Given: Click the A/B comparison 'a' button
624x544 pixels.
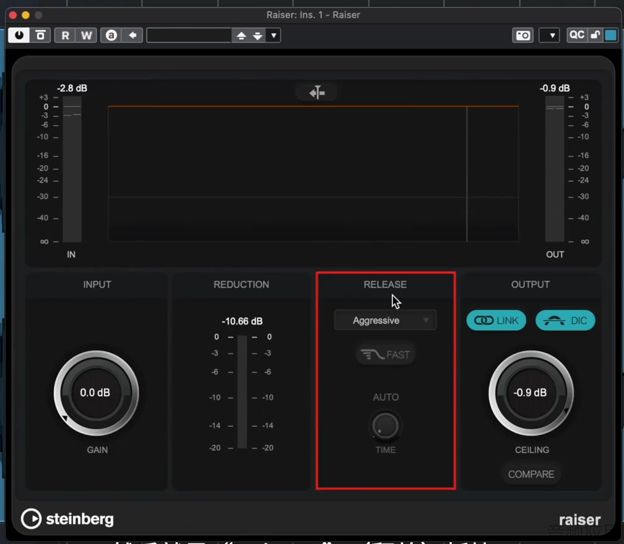Looking at the screenshot, I should [111, 35].
